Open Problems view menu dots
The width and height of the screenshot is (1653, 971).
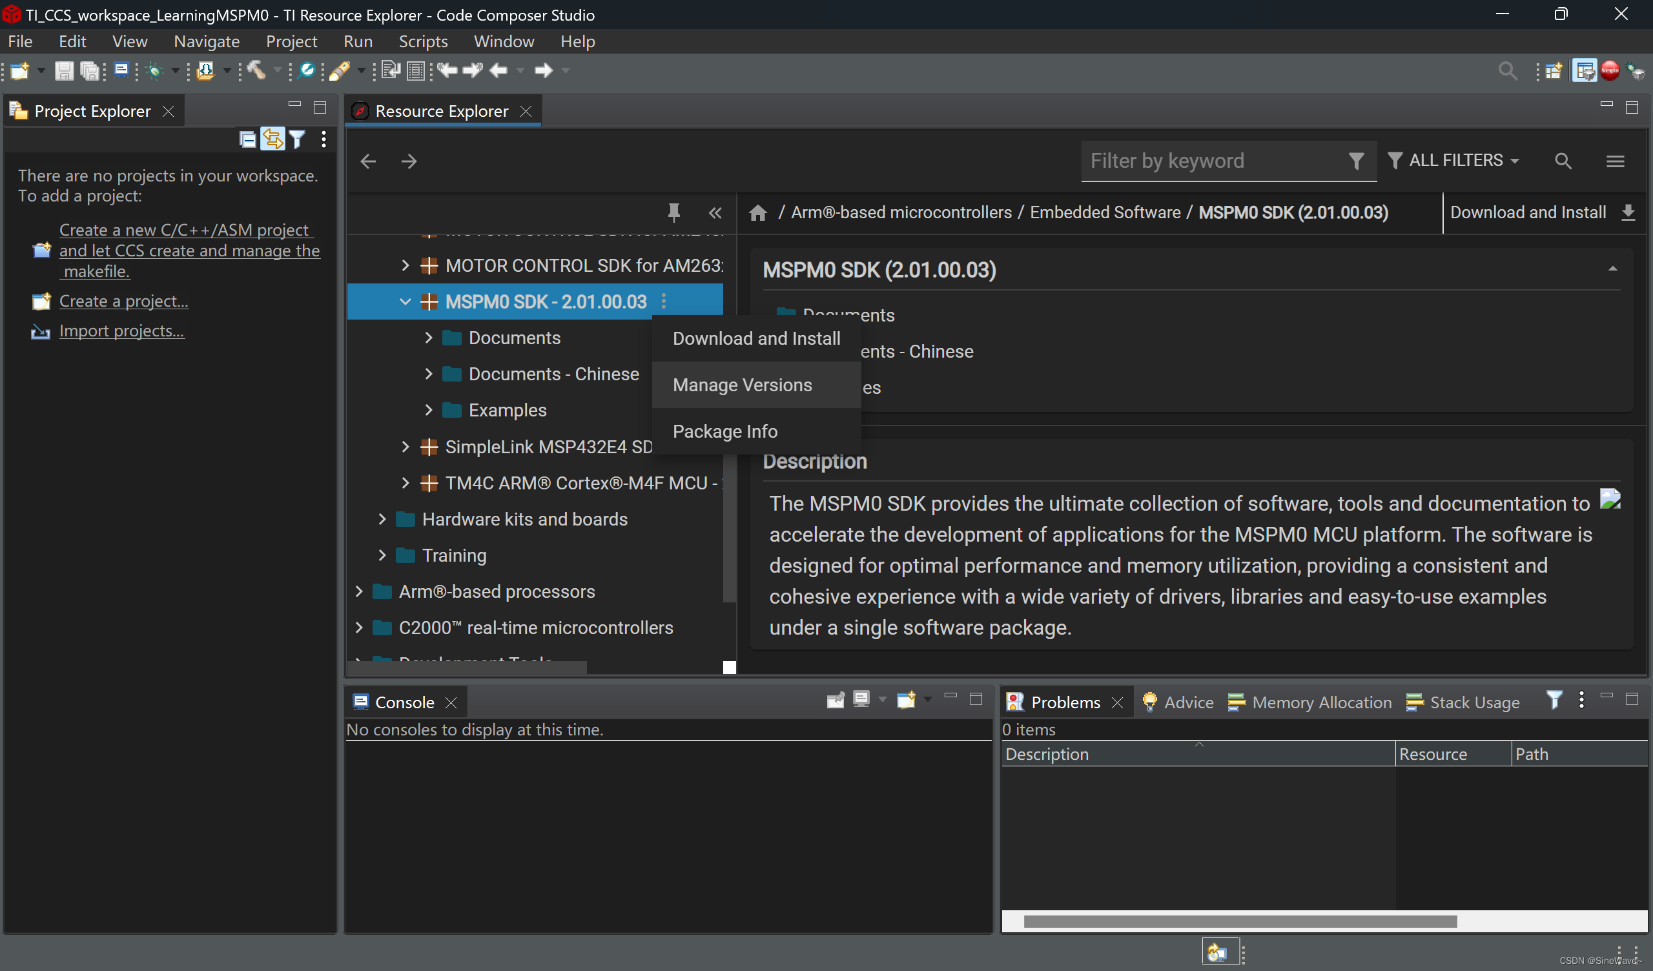(x=1581, y=700)
